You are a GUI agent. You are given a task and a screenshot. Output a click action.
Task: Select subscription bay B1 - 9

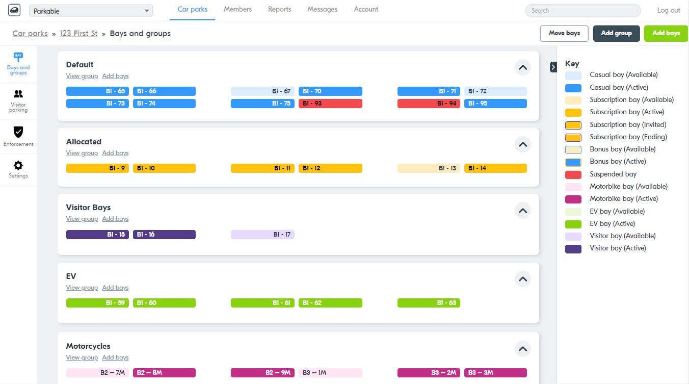click(97, 168)
